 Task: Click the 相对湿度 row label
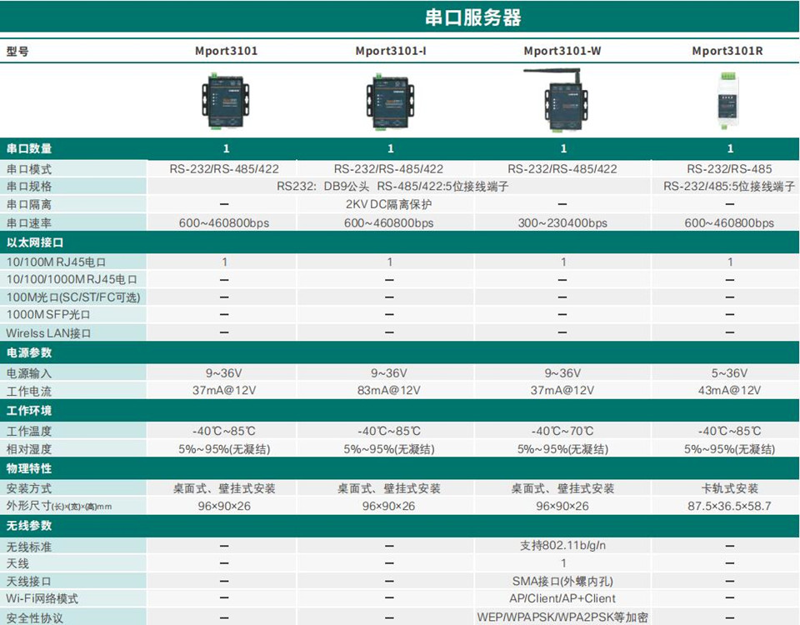[x=29, y=449]
